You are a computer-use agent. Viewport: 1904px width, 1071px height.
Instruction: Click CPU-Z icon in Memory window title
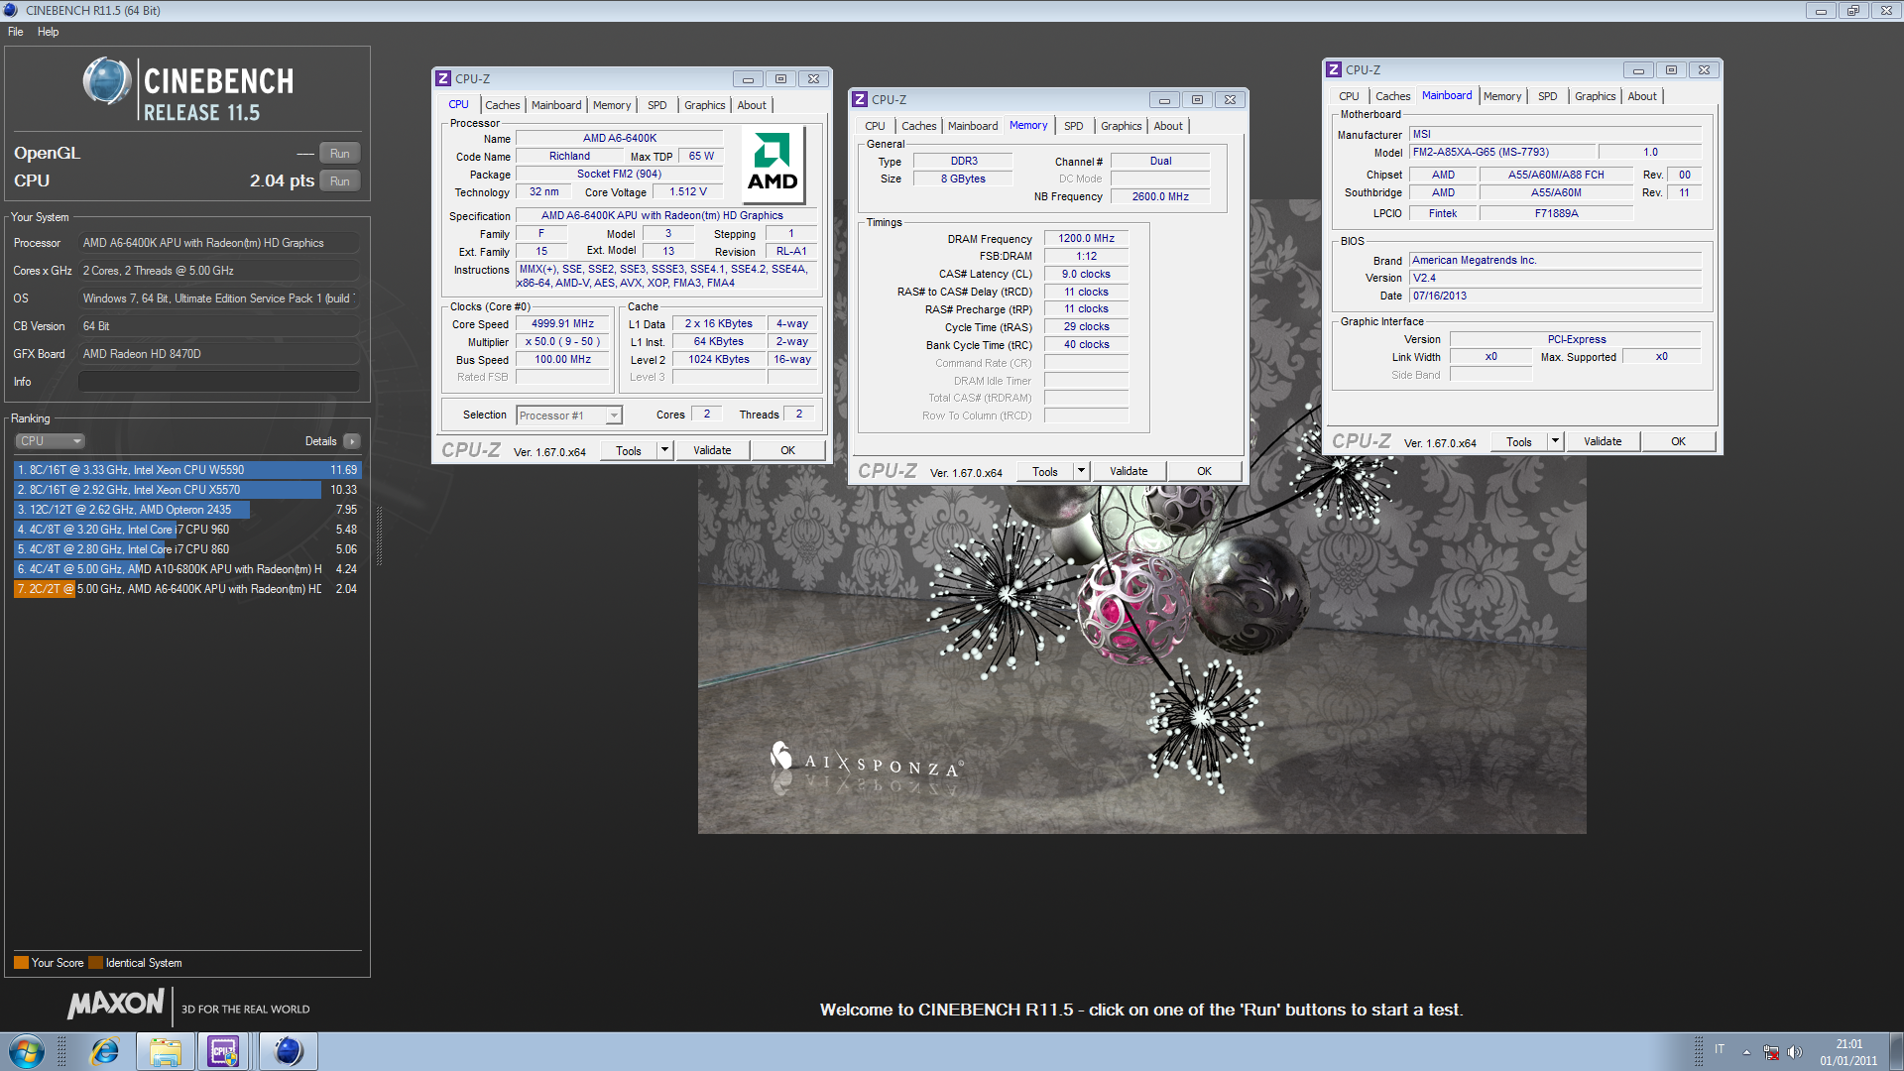[861, 99]
